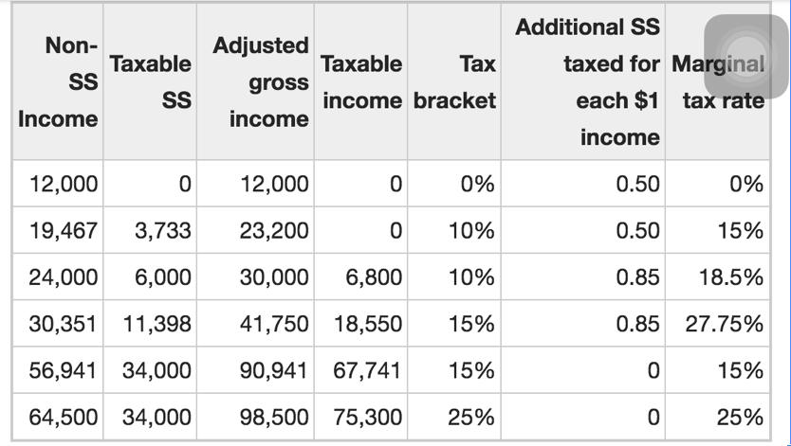Click Additional SS taxed header cell
The image size is (791, 446).
click(583, 82)
